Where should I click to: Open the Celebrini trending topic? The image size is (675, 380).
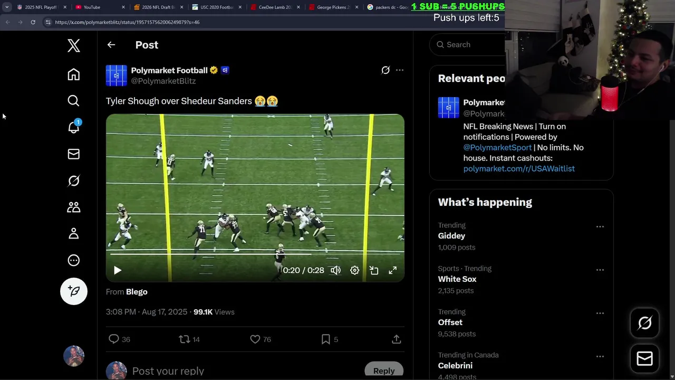click(455, 366)
